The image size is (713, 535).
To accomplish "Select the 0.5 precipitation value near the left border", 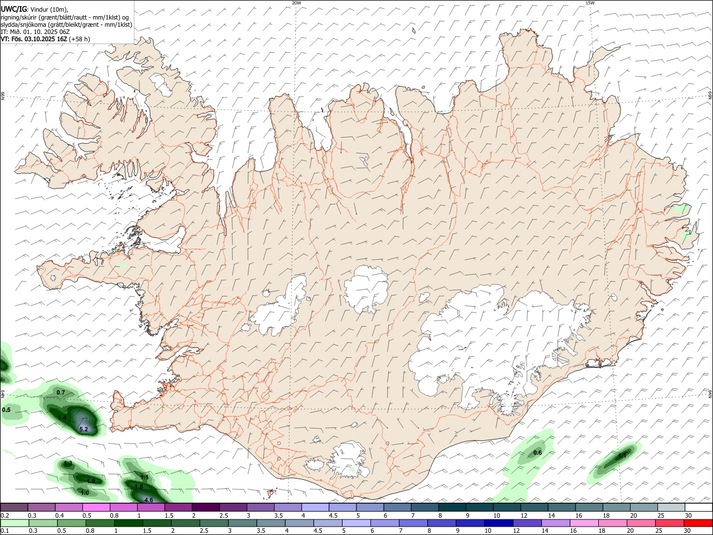I will point(6,410).
